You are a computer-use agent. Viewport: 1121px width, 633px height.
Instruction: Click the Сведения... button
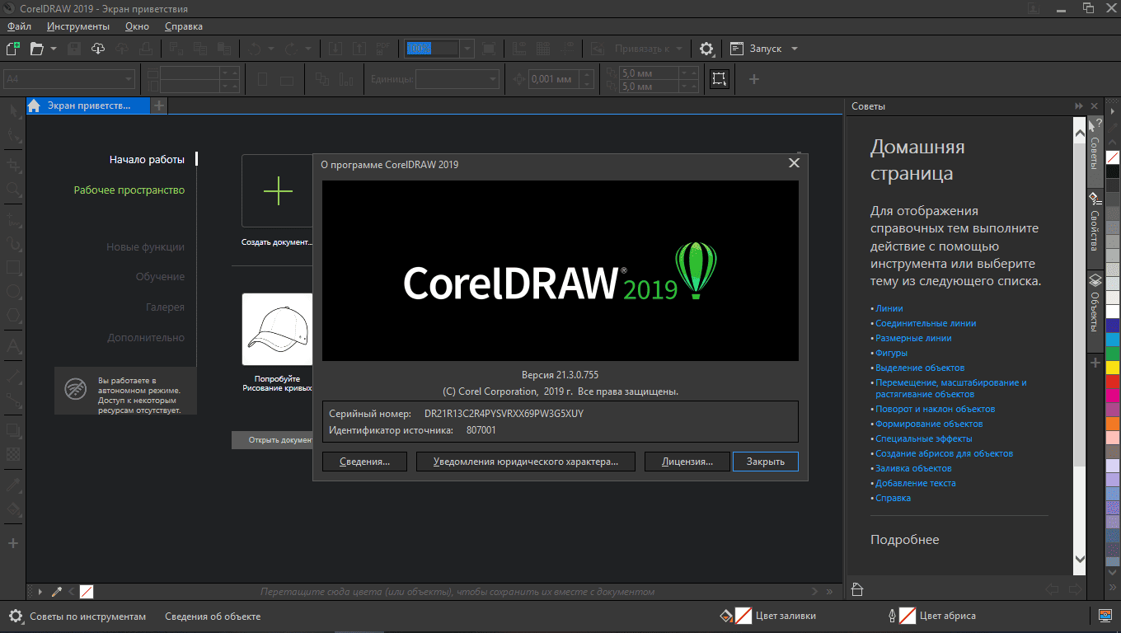(364, 462)
